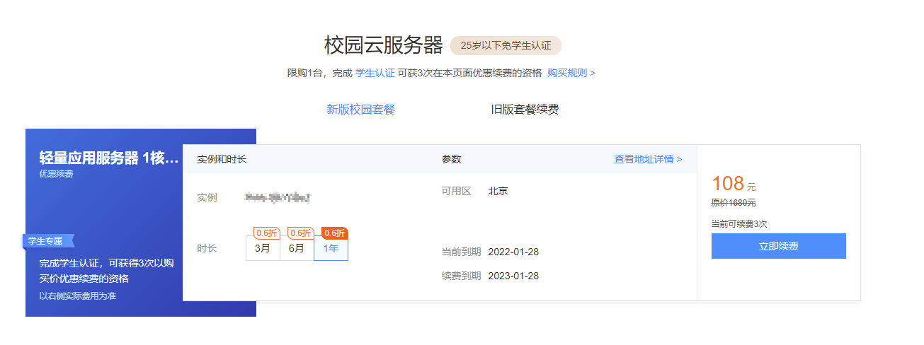Switch to the 新版校园套餐 tab
This screenshot has width=924, height=345.
click(360, 110)
